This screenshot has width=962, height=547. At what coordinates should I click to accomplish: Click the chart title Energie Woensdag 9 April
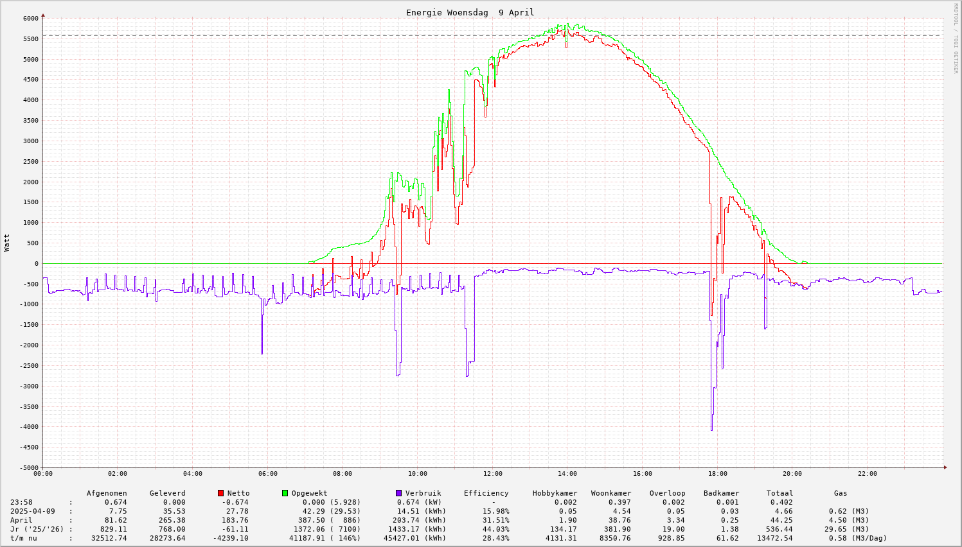click(470, 13)
